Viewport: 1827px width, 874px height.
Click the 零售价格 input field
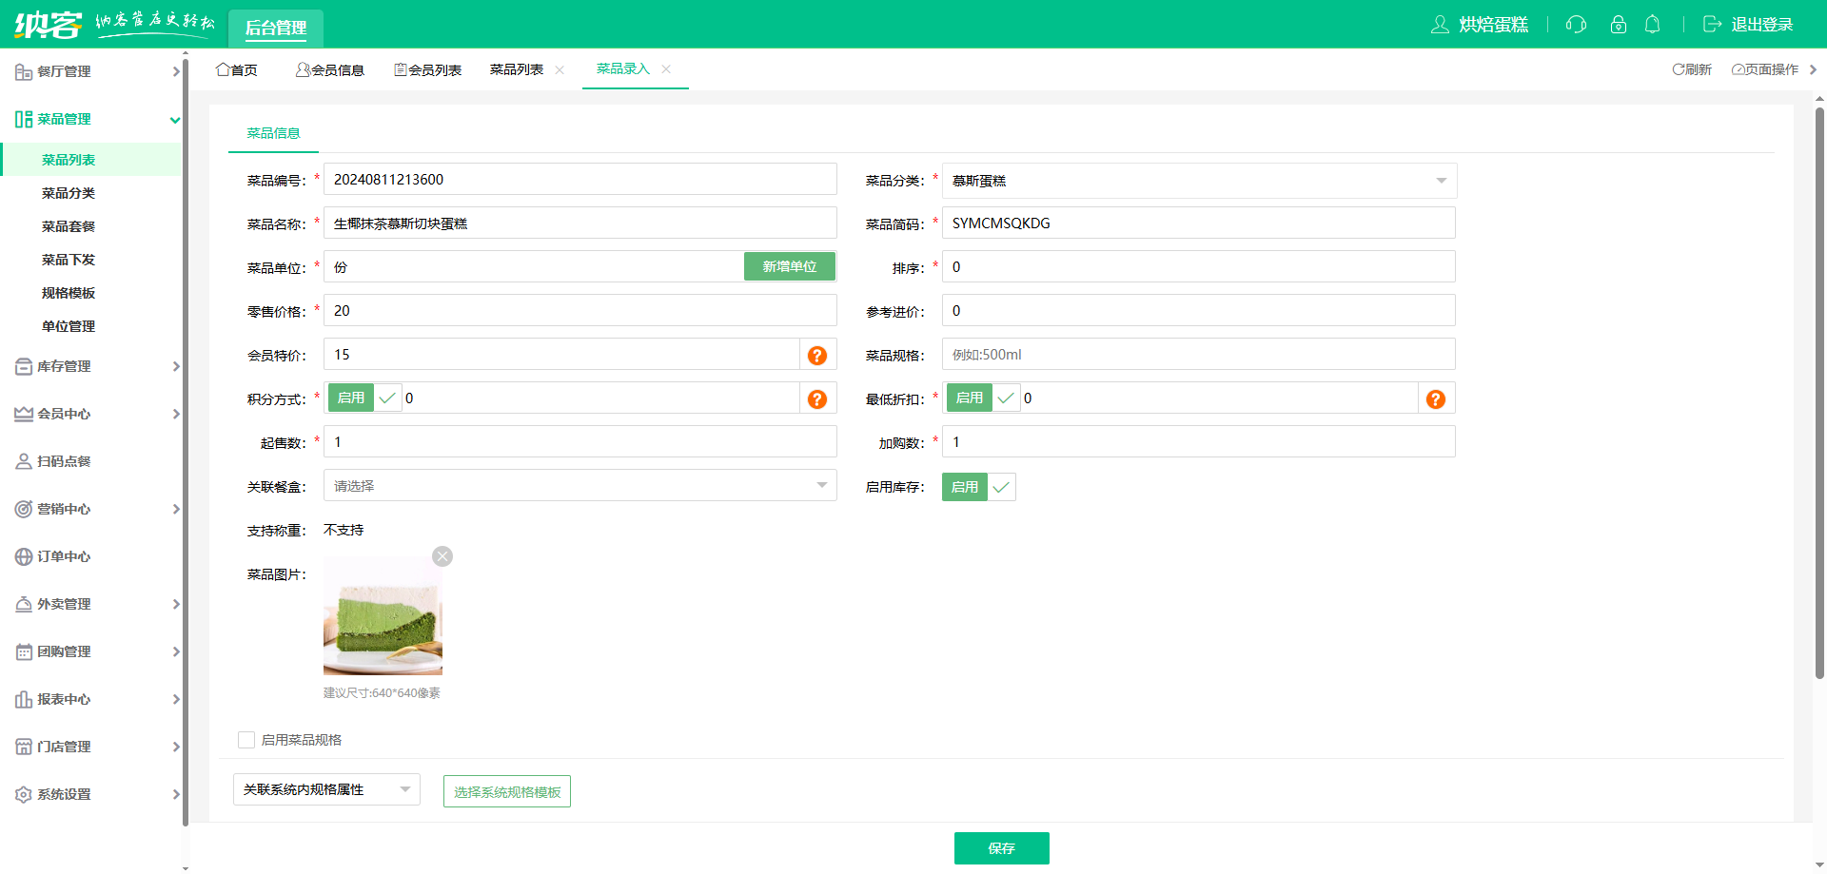coord(580,311)
